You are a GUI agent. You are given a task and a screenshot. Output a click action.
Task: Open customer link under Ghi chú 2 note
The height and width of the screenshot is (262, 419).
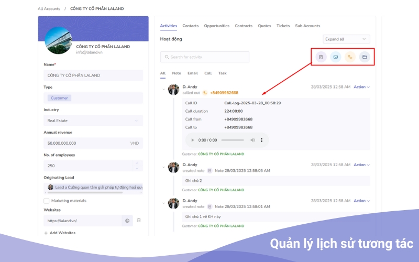[x=221, y=190]
